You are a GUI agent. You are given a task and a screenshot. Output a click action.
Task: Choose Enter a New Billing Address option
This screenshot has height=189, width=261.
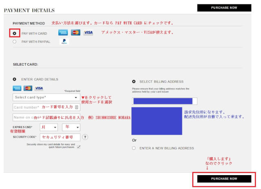click(x=134, y=148)
